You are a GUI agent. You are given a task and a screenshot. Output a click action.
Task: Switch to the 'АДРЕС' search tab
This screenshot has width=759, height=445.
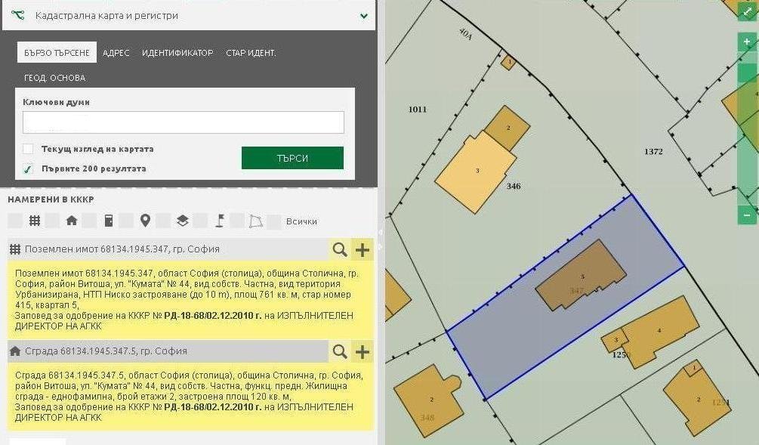tap(116, 53)
